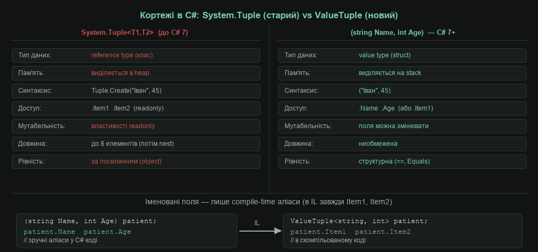Select 'необмежена' length value
538x252 pixels.
tap(378, 144)
